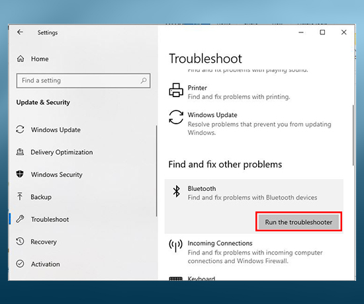Click 'Find and fix problems with printing.' text
The image size is (364, 304).
tap(239, 97)
